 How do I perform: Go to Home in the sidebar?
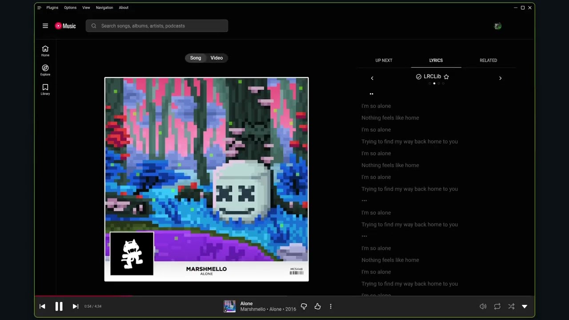(x=45, y=51)
